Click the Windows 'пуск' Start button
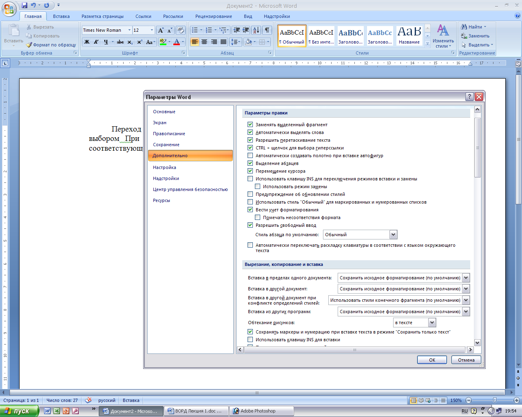 (x=19, y=411)
